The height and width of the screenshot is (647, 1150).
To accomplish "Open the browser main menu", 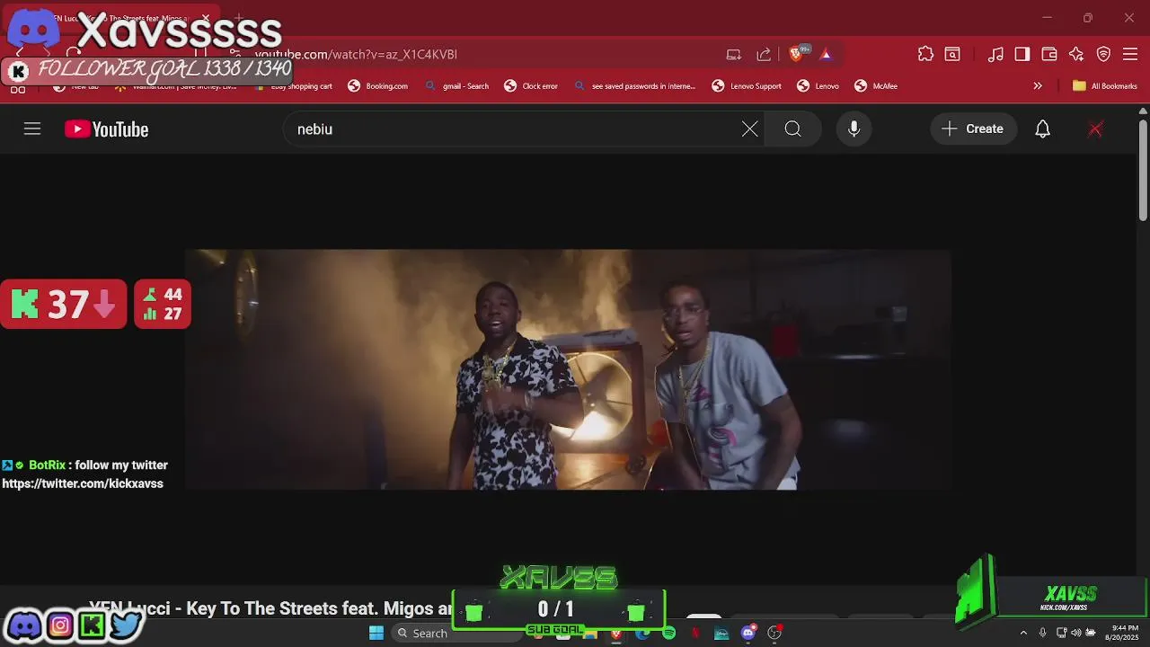I will [x=1130, y=55].
